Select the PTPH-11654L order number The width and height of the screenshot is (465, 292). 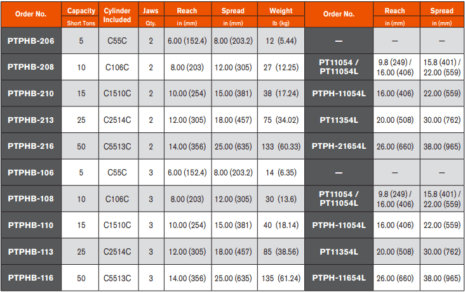click(x=339, y=277)
